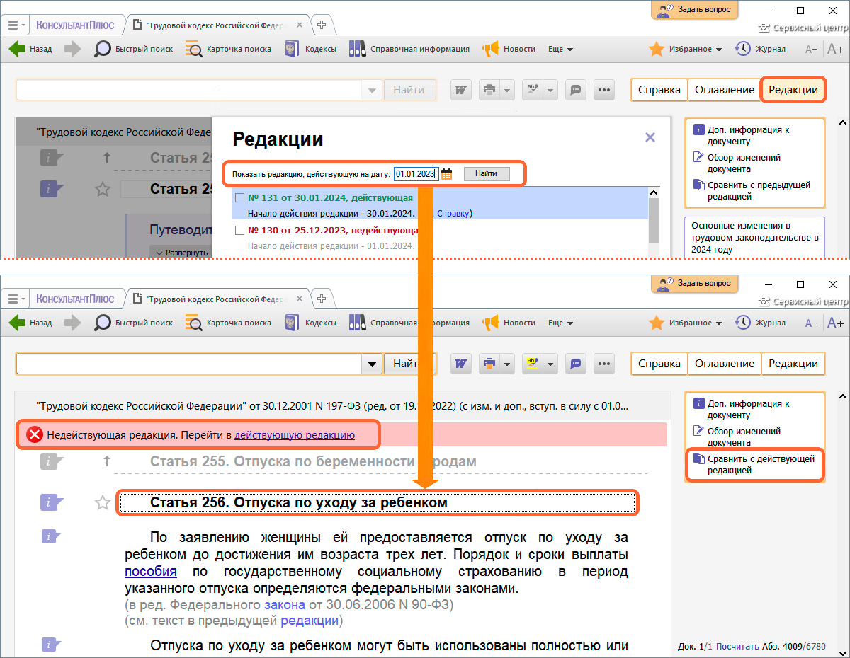This screenshot has height=658, width=850.
Task: Open Доп. информация к документу in top window
Action: coord(743,135)
